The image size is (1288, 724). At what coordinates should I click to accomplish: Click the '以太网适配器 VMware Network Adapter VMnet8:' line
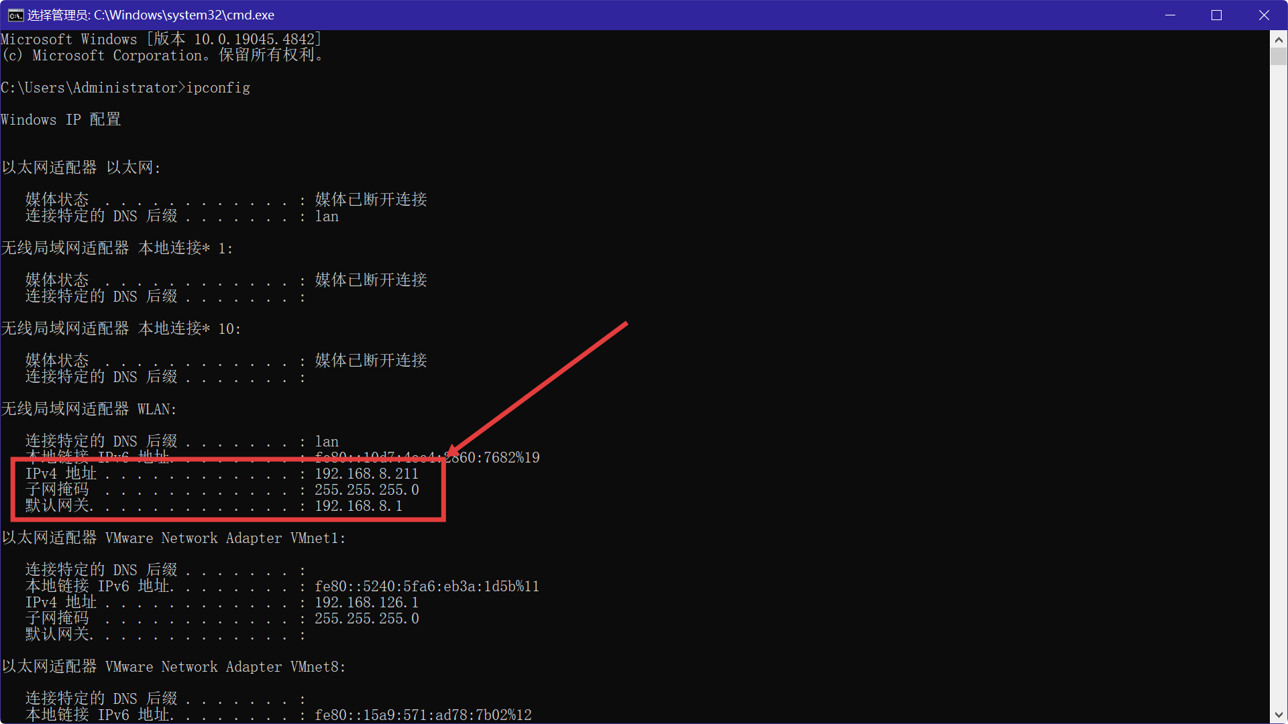(x=174, y=667)
